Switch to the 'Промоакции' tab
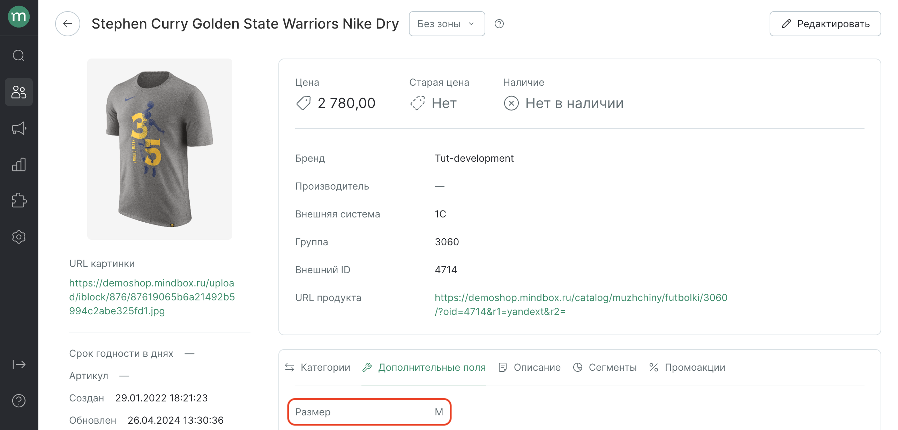Screen dimensions: 898x430 coord(687,367)
